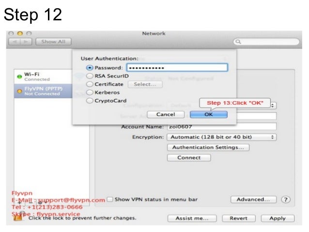Image resolution: width=309 pixels, height=232 pixels.
Task: Select FlyVPN (PPTP) service
Action: (x=43, y=91)
